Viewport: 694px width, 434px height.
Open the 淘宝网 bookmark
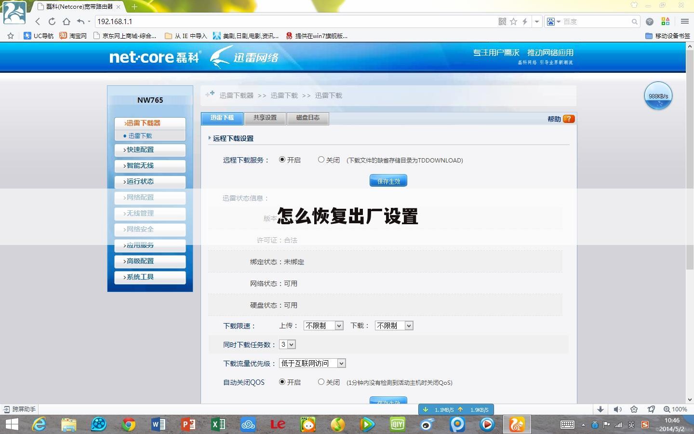click(73, 36)
